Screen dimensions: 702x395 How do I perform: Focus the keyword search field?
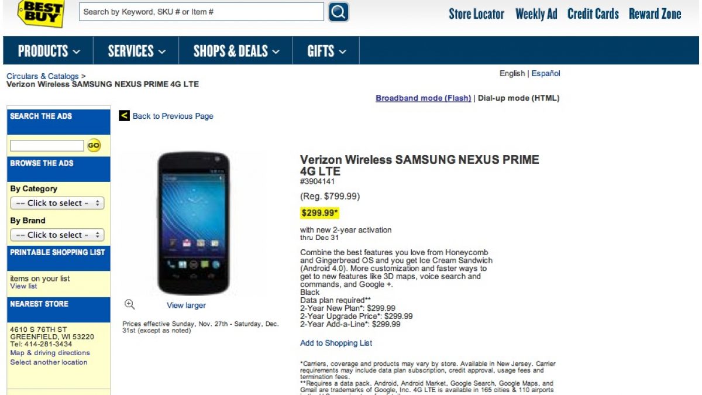(202, 12)
